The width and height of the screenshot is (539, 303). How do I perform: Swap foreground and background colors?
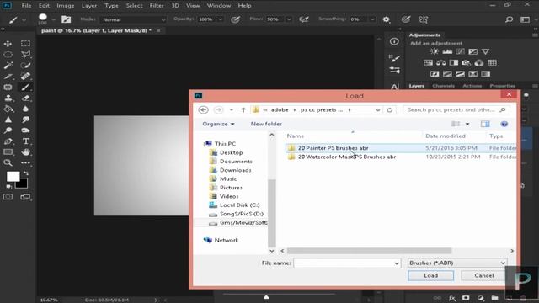26,173
